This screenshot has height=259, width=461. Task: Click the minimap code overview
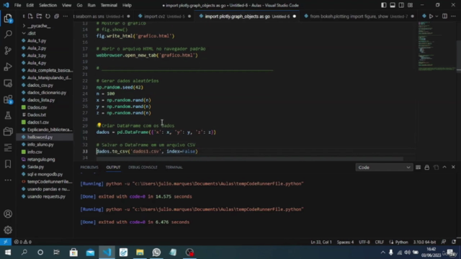[x=437, y=47]
